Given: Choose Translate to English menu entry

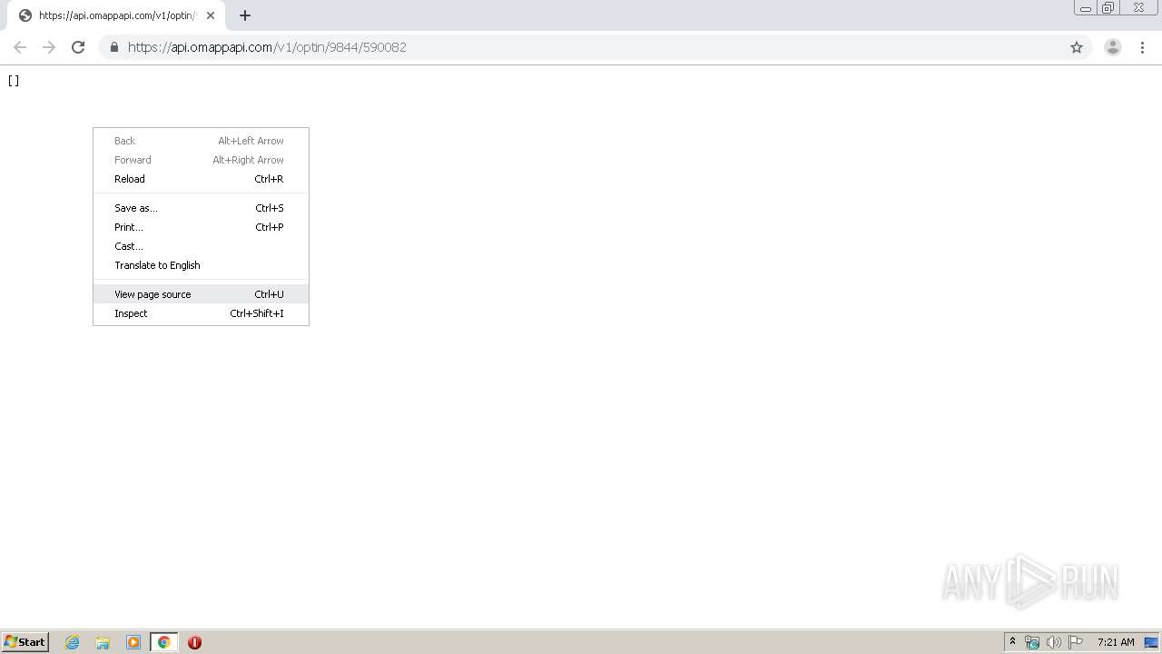Looking at the screenshot, I should [201, 265].
